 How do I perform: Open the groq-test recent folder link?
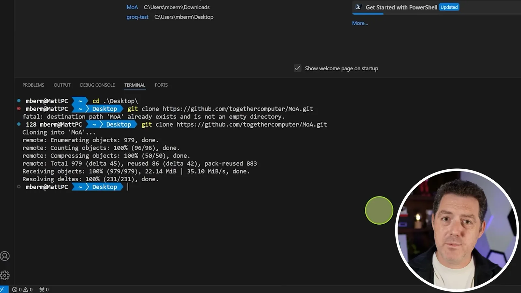(137, 17)
